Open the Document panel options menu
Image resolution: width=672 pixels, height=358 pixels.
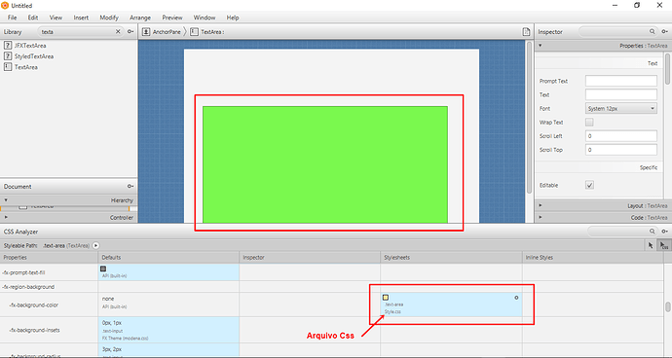(131, 187)
